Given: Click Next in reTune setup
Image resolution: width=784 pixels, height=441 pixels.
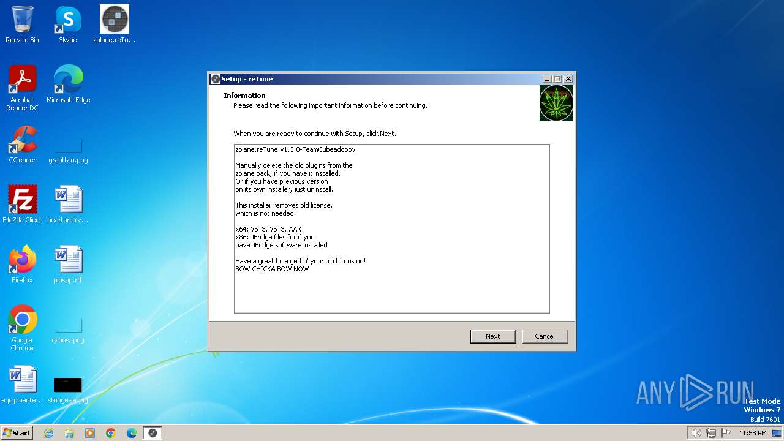Looking at the screenshot, I should (493, 336).
